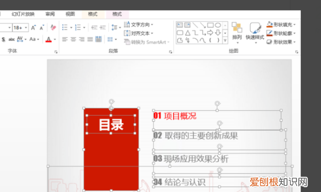
Task: Open the 快速样式 quick styles gallery
Action: click(255, 33)
